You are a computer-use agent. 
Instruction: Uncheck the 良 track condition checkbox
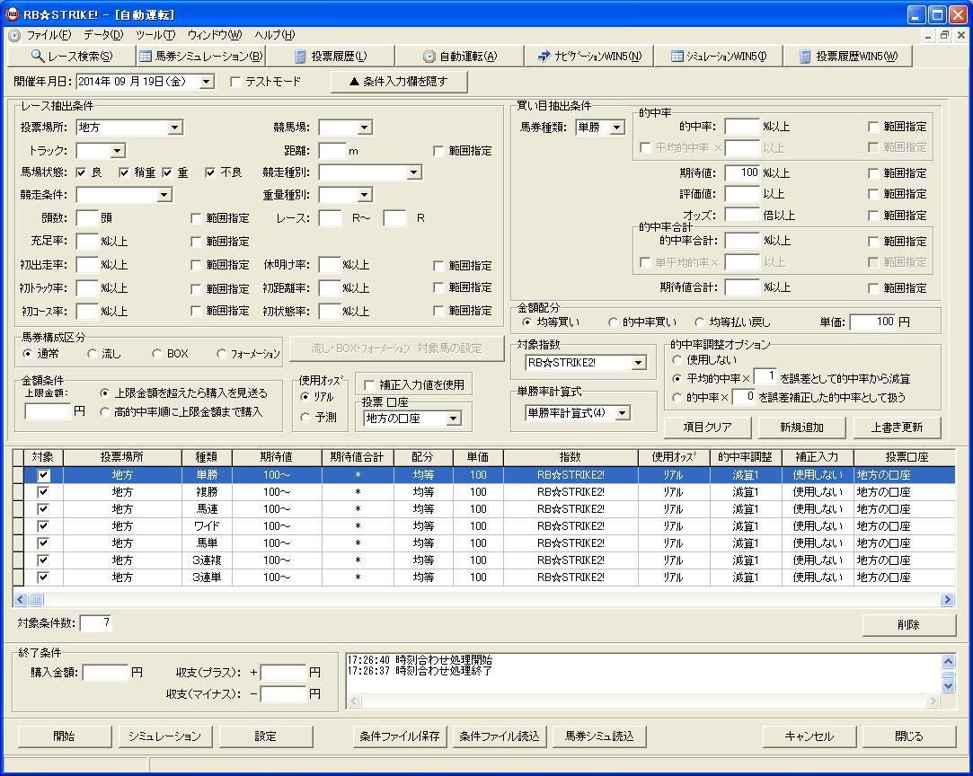(81, 172)
